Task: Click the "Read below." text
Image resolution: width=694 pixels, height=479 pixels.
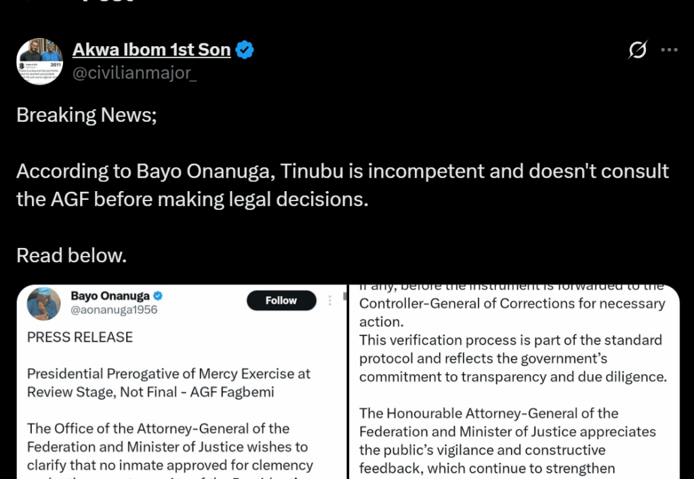Action: pos(71,255)
